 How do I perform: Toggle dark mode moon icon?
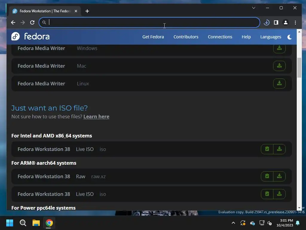(290, 37)
